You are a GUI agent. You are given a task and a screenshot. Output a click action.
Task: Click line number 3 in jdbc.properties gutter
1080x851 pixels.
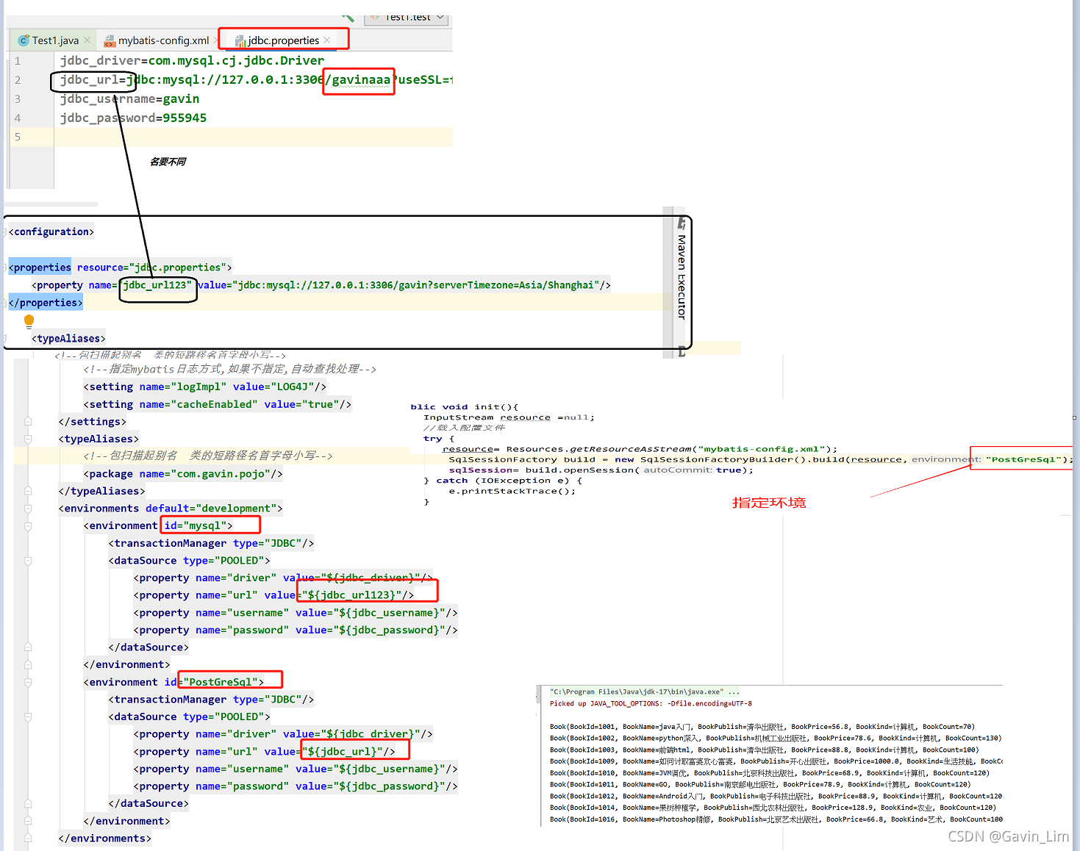18,99
